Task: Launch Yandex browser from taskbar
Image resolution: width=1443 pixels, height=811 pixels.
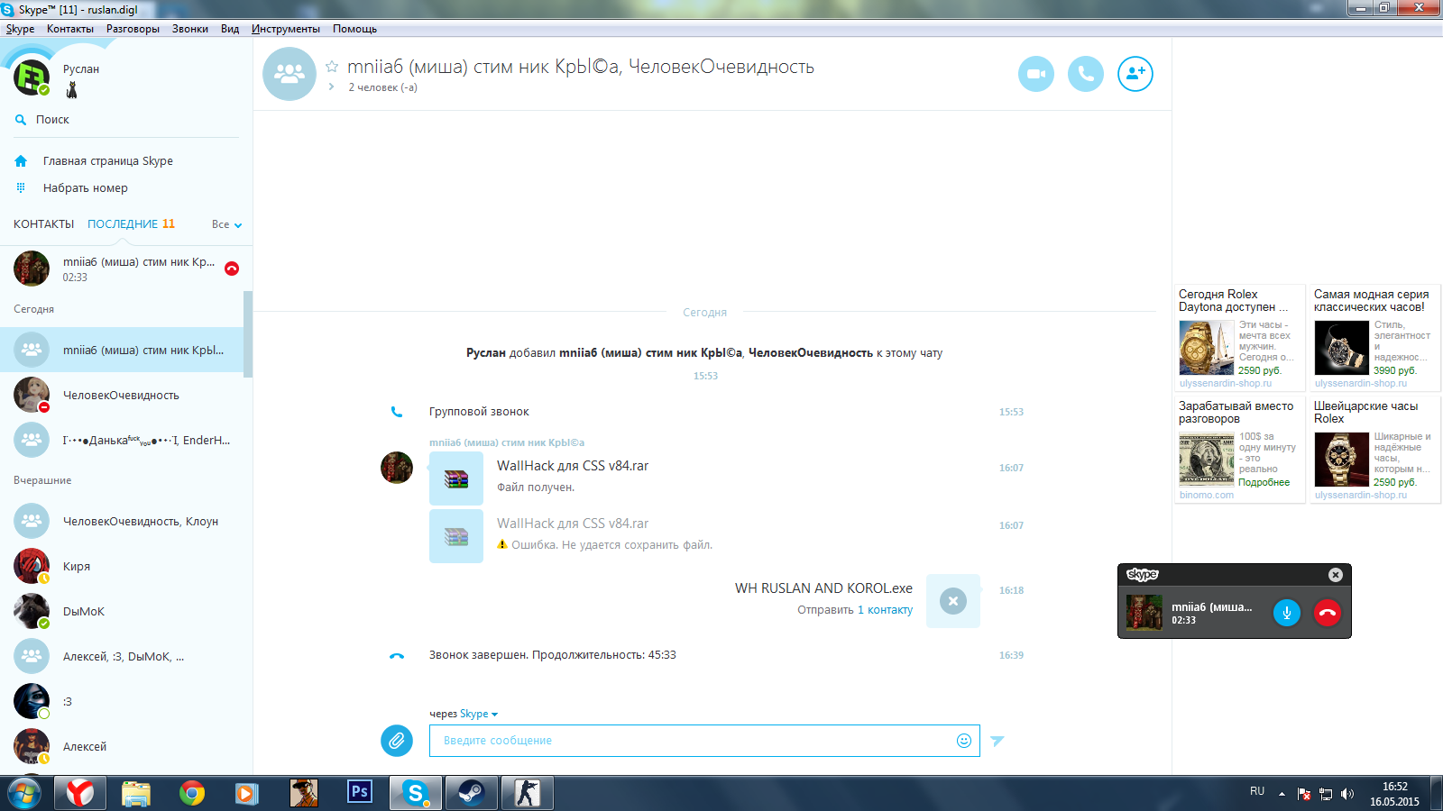Action: coord(80,793)
